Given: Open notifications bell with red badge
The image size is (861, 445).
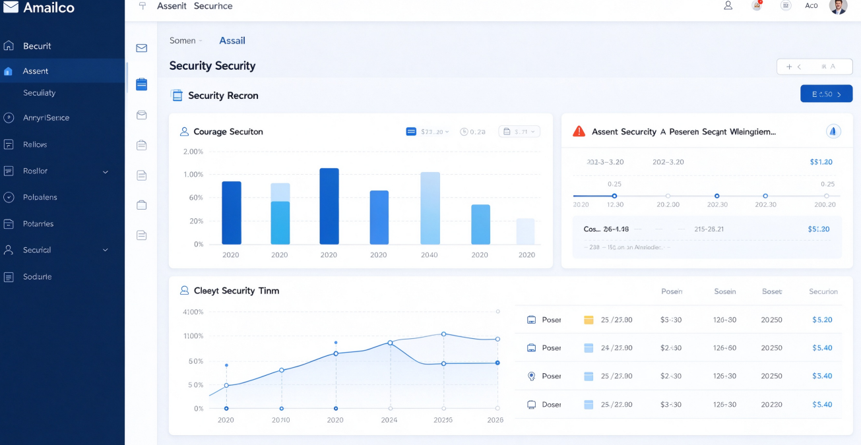Looking at the screenshot, I should click(x=757, y=5).
